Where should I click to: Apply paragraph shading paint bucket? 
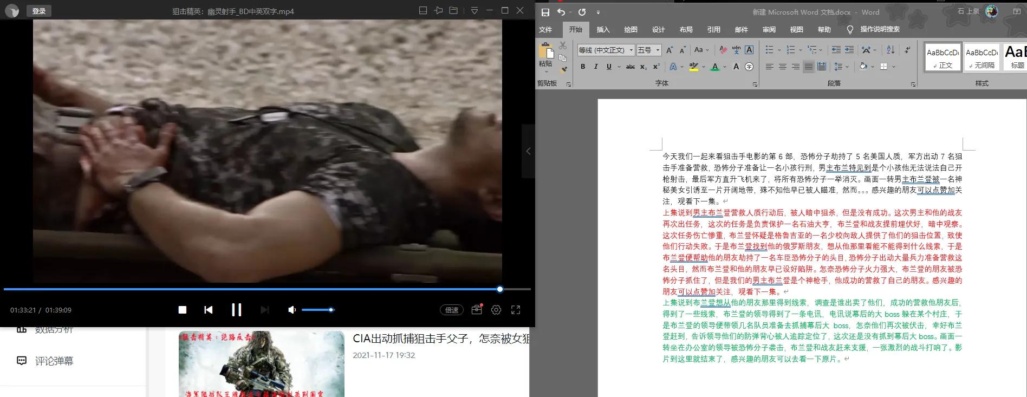(863, 67)
